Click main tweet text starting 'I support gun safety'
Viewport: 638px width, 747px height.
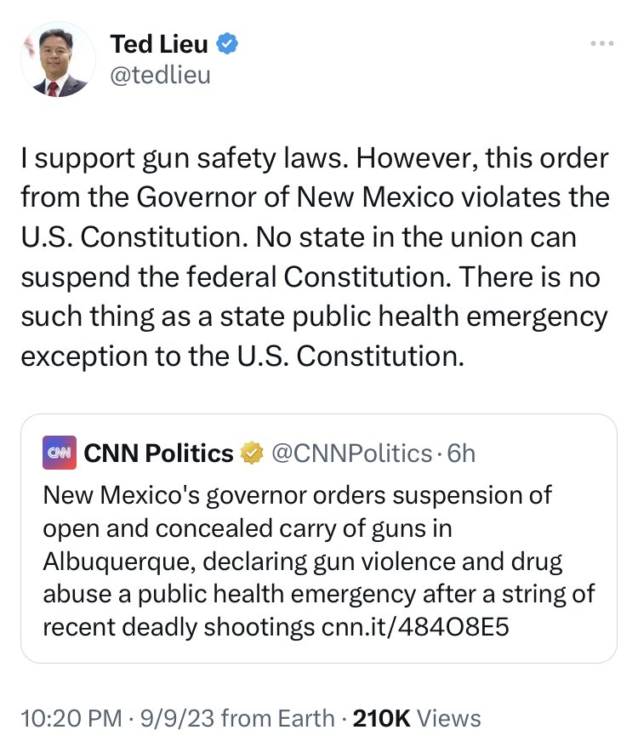click(315, 159)
